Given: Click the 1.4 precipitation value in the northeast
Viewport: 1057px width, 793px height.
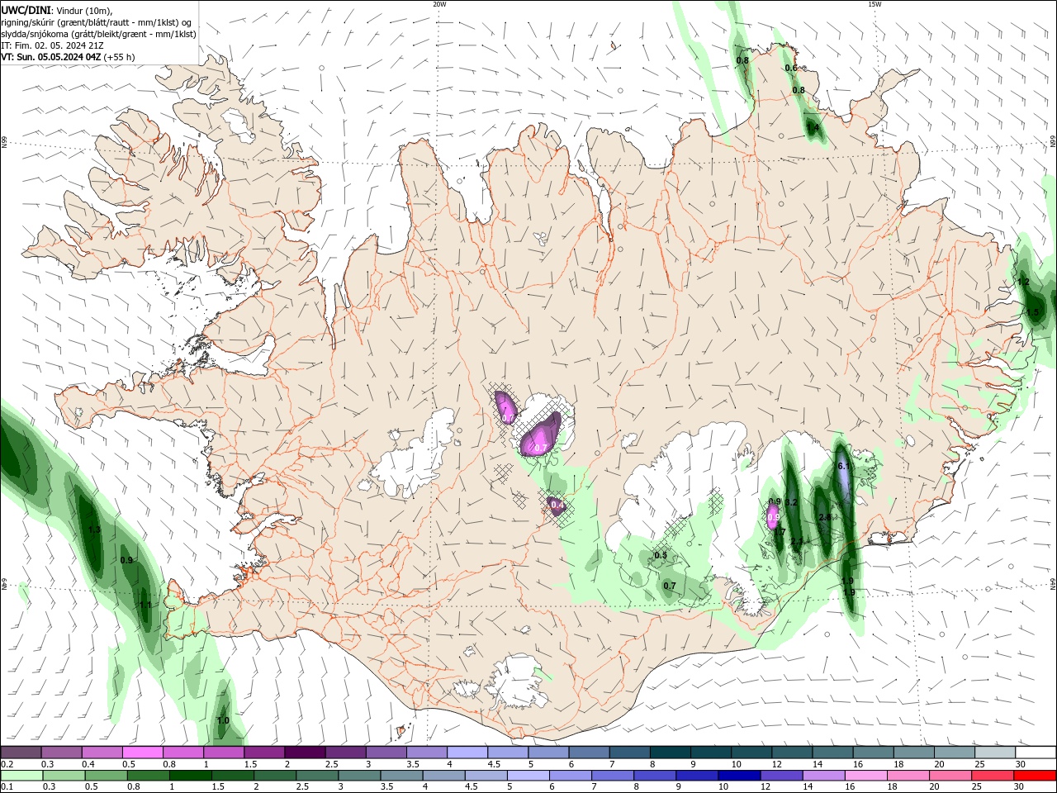Looking at the screenshot, I should (813, 128).
